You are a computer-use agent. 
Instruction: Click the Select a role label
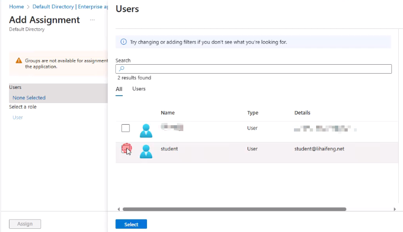23,107
